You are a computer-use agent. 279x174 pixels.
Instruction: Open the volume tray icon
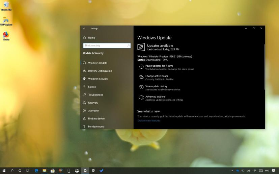click(248, 171)
